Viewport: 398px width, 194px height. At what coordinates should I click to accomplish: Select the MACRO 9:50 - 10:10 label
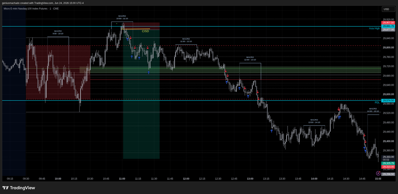(58, 32)
